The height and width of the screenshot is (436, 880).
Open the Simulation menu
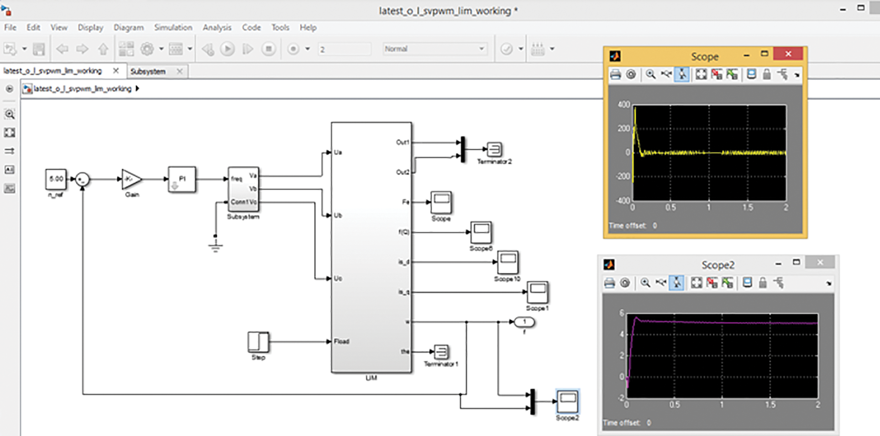[x=173, y=27]
